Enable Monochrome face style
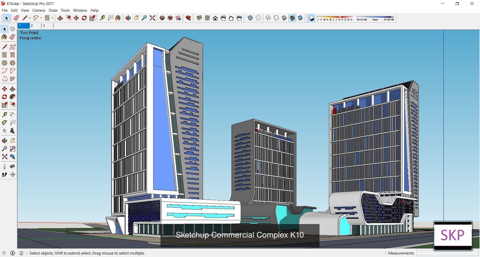 click(300, 18)
